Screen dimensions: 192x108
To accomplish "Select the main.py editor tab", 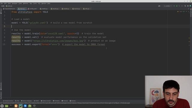I will pos(22,9).
